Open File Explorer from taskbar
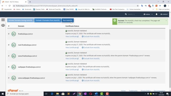Viewport: 171px width, 96px height. (58, 94)
